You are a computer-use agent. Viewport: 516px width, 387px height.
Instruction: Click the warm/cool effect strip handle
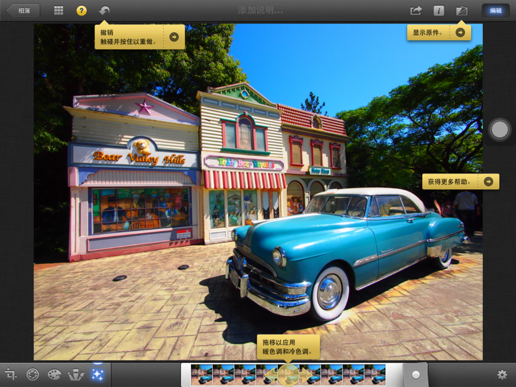coord(288,374)
